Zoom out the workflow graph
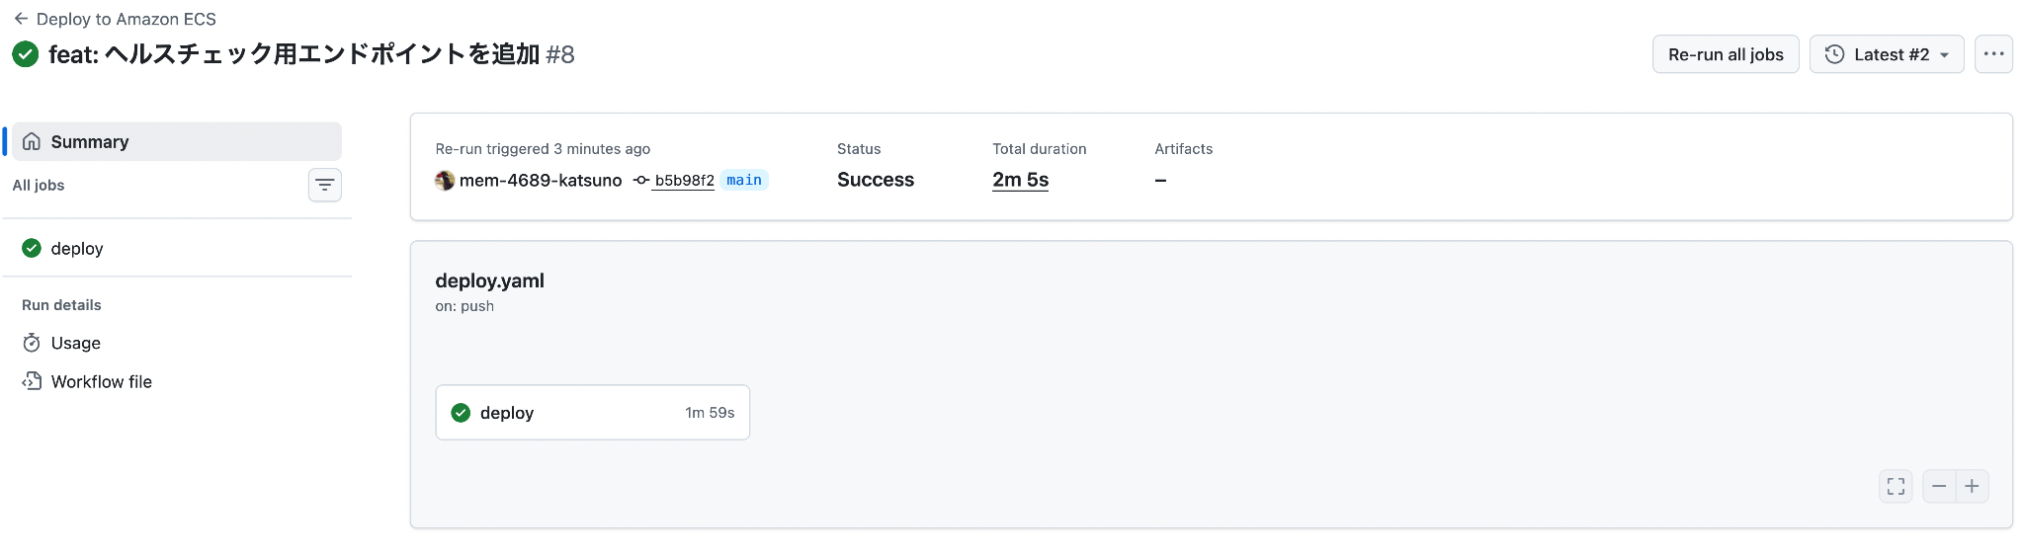2024x559 pixels. click(1939, 486)
